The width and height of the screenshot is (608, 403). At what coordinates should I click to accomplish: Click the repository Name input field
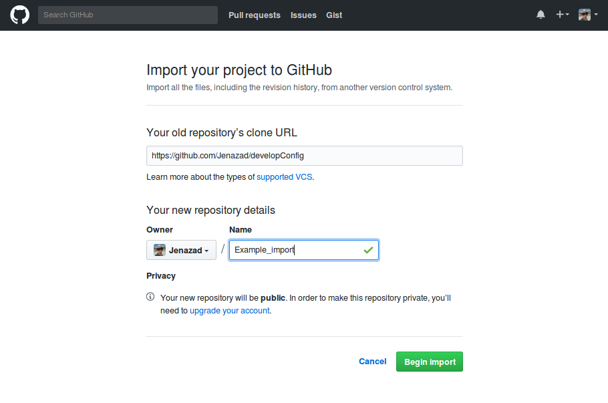pyautogui.click(x=303, y=250)
